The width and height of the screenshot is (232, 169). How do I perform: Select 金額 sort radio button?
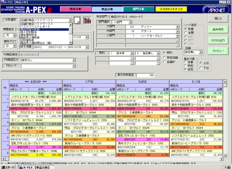186,32
